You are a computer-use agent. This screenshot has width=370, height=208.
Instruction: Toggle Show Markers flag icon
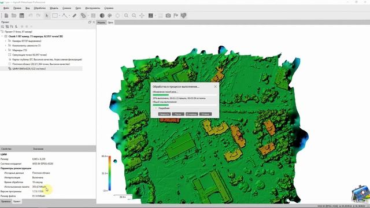176,16
